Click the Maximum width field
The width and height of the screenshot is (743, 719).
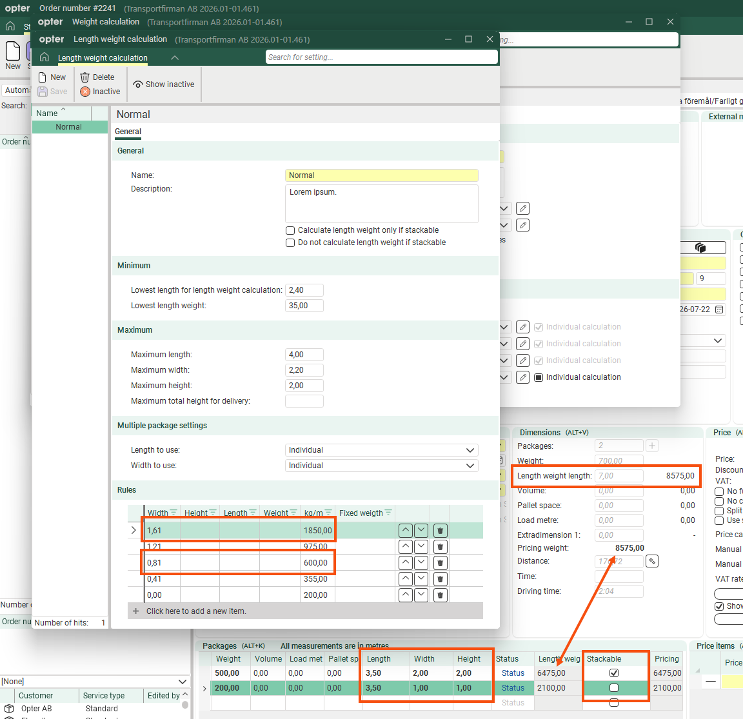[304, 370]
